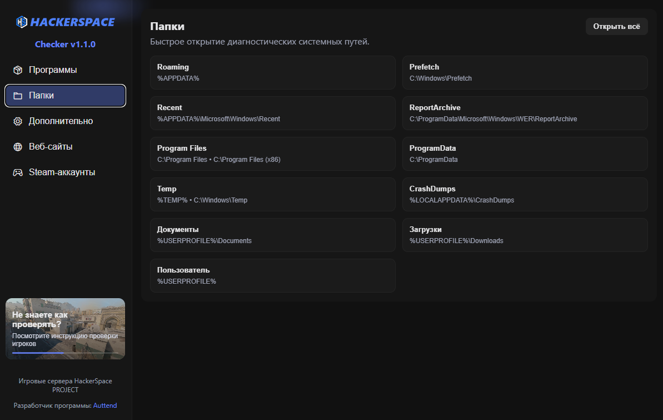Open the CrashDumps folder card
663x420 pixels.
coord(525,194)
